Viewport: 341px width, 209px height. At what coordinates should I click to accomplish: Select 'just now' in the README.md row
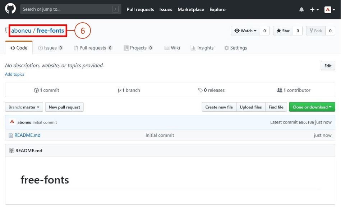pos(323,135)
